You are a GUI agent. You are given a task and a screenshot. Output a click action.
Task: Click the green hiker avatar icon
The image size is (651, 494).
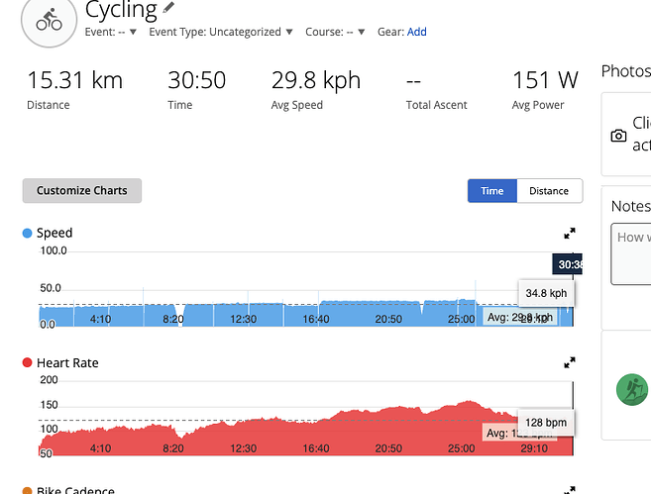[x=631, y=389]
